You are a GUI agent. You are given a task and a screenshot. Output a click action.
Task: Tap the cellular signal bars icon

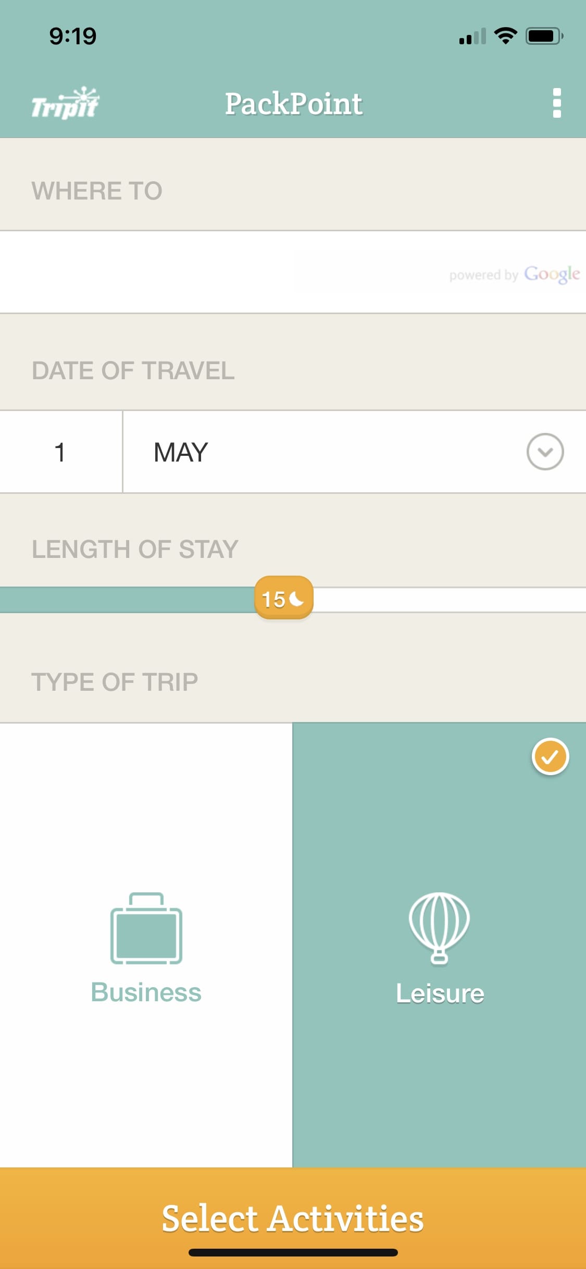[472, 36]
